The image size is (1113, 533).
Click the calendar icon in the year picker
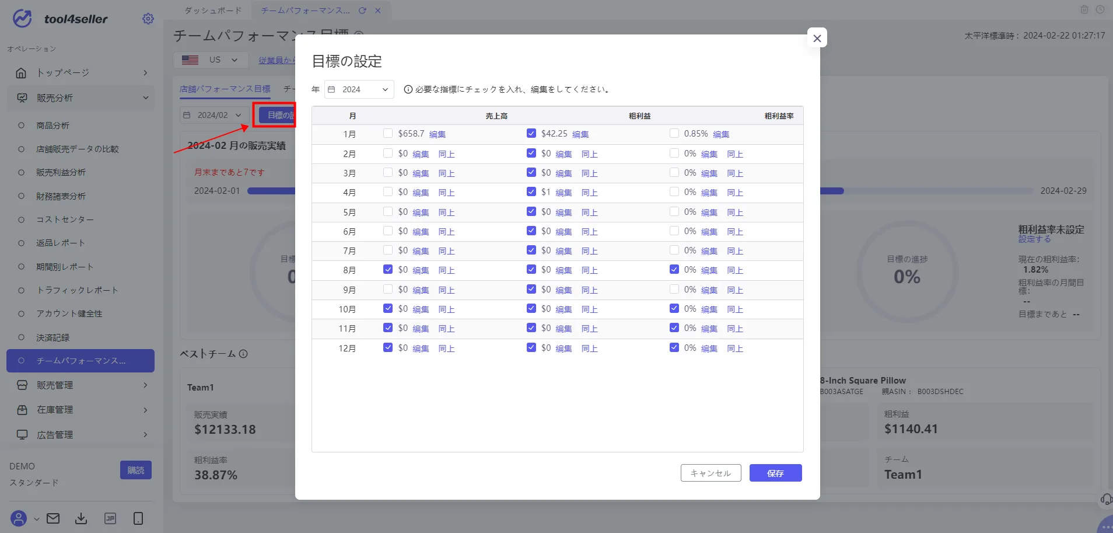point(331,89)
